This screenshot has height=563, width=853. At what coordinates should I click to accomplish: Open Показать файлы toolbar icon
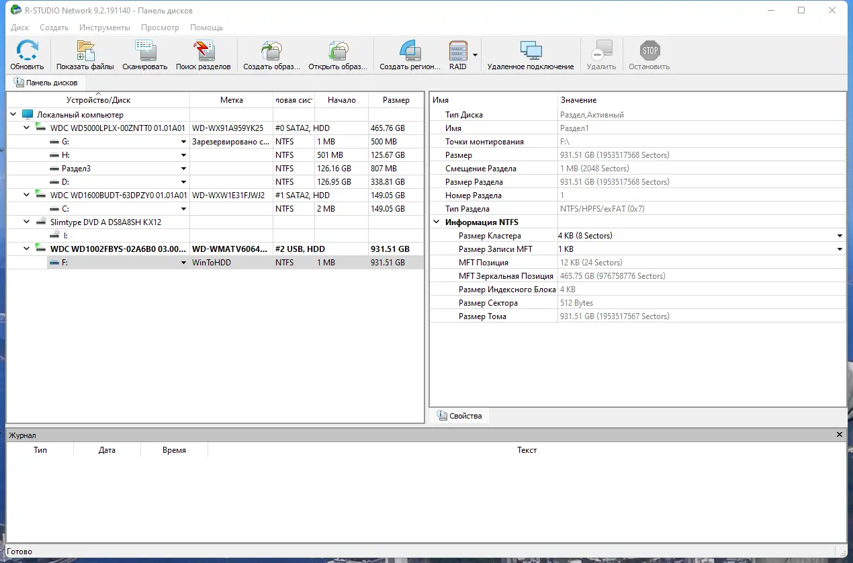[x=85, y=51]
